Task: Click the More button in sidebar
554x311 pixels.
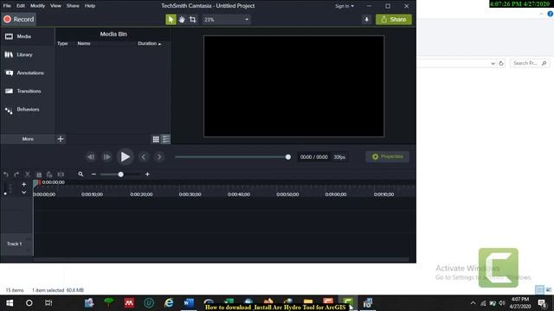Action: pos(28,139)
